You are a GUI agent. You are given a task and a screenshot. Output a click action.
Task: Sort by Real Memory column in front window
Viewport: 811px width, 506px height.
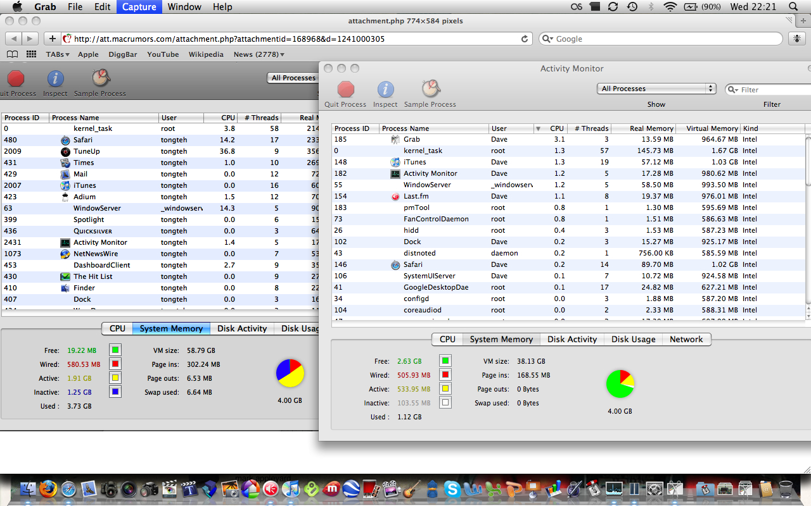(x=643, y=128)
